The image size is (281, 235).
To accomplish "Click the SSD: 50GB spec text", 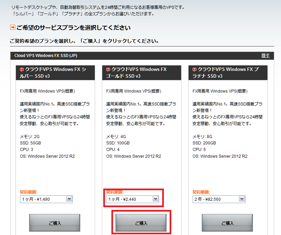I will coord(30,143).
